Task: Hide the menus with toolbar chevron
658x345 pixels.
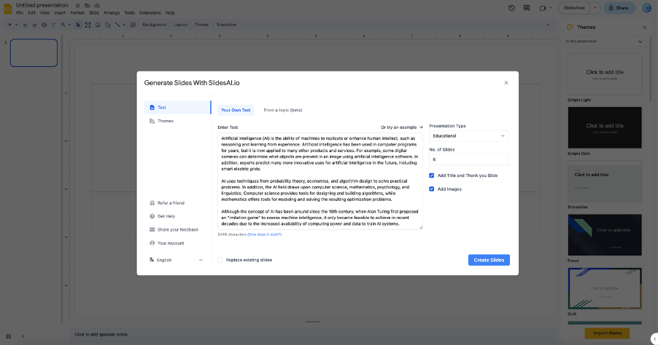Action: [x=548, y=25]
